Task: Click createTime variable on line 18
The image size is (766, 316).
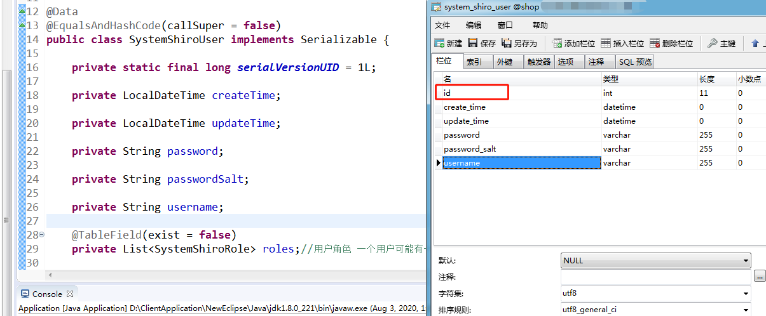Action: coord(243,95)
